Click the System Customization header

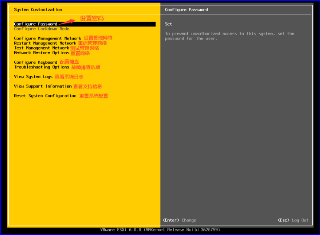(x=38, y=10)
